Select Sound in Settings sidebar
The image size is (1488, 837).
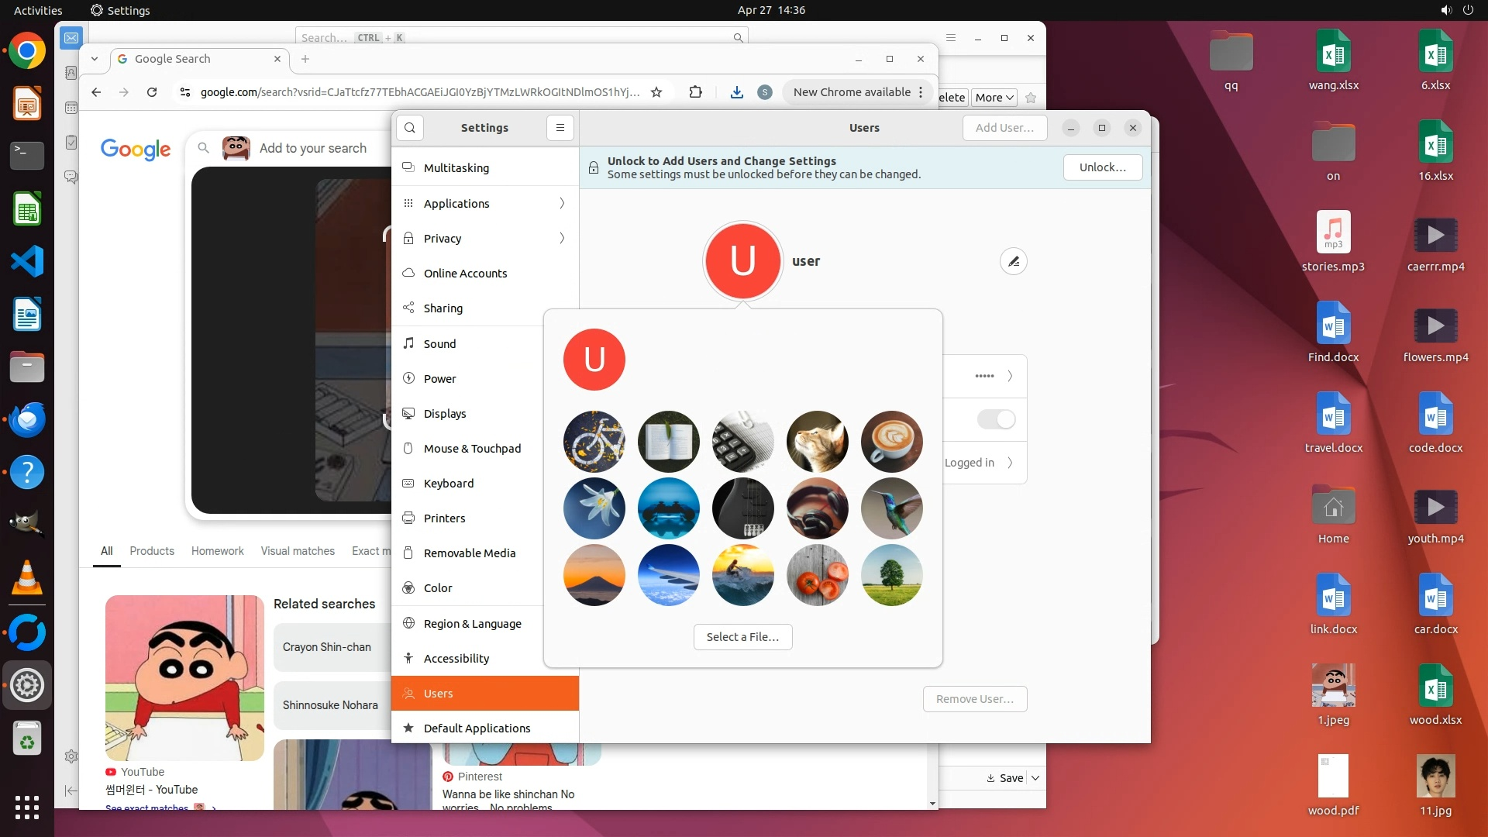pyautogui.click(x=439, y=343)
